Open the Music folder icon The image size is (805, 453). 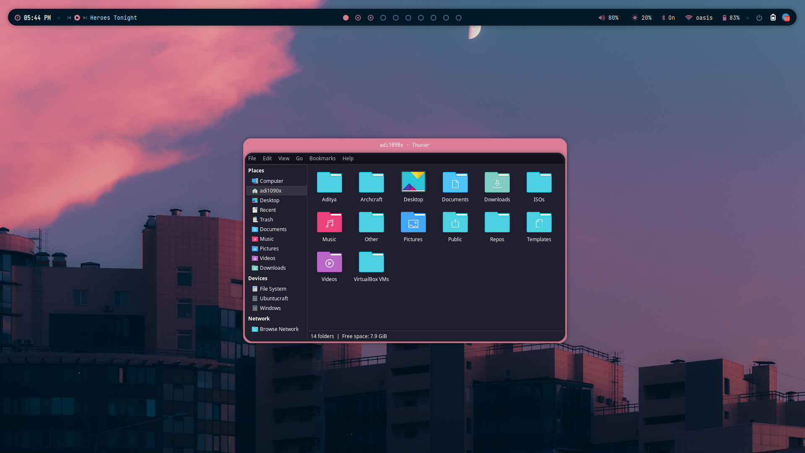coord(329,223)
